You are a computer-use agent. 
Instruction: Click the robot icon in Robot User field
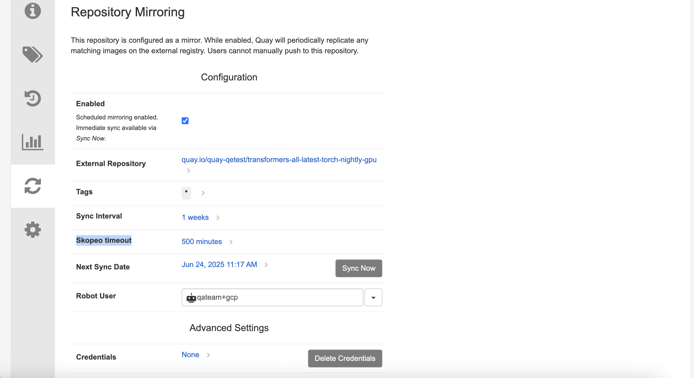click(191, 298)
